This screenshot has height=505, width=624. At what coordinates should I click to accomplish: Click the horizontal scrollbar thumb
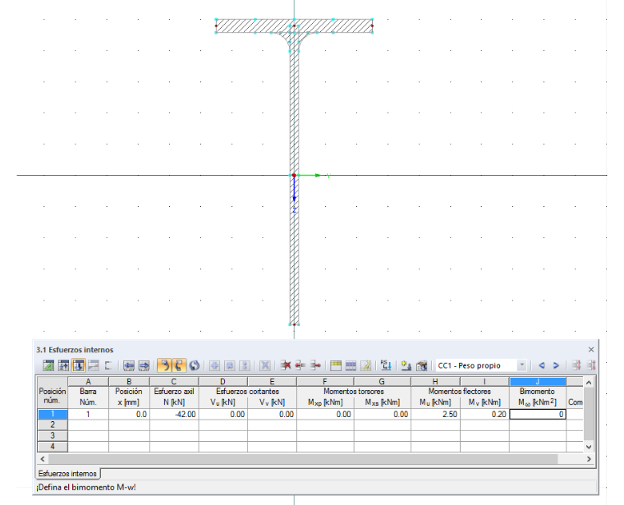[x=303, y=459]
